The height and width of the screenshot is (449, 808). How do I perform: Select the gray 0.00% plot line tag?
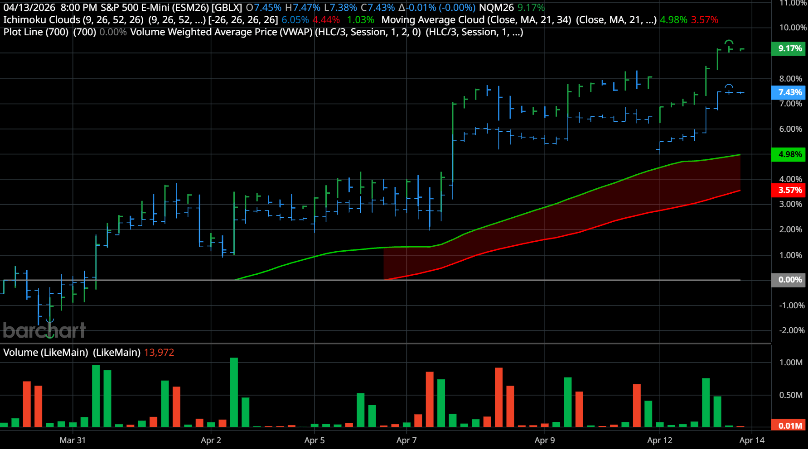(789, 280)
